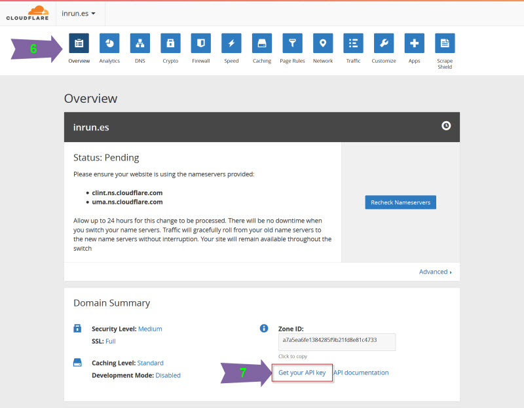Open the Scrape Shield document icon

pyautogui.click(x=445, y=43)
